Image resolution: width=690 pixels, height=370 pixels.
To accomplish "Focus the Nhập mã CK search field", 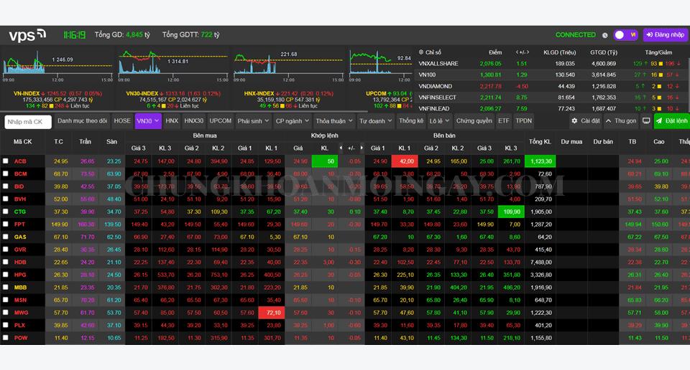I will pos(28,122).
